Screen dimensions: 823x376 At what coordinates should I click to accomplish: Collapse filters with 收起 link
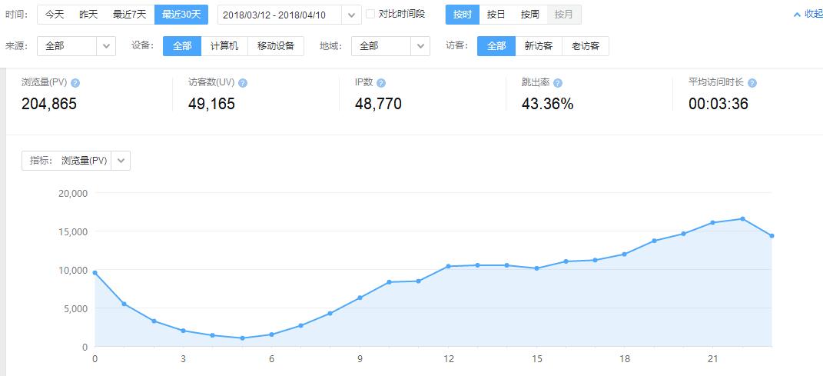(x=808, y=15)
